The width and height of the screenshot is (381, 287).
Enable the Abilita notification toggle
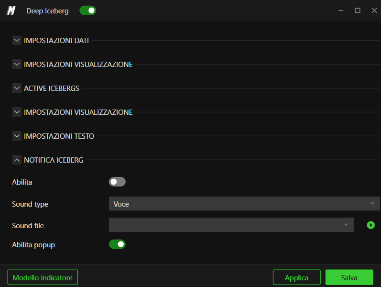tap(117, 182)
